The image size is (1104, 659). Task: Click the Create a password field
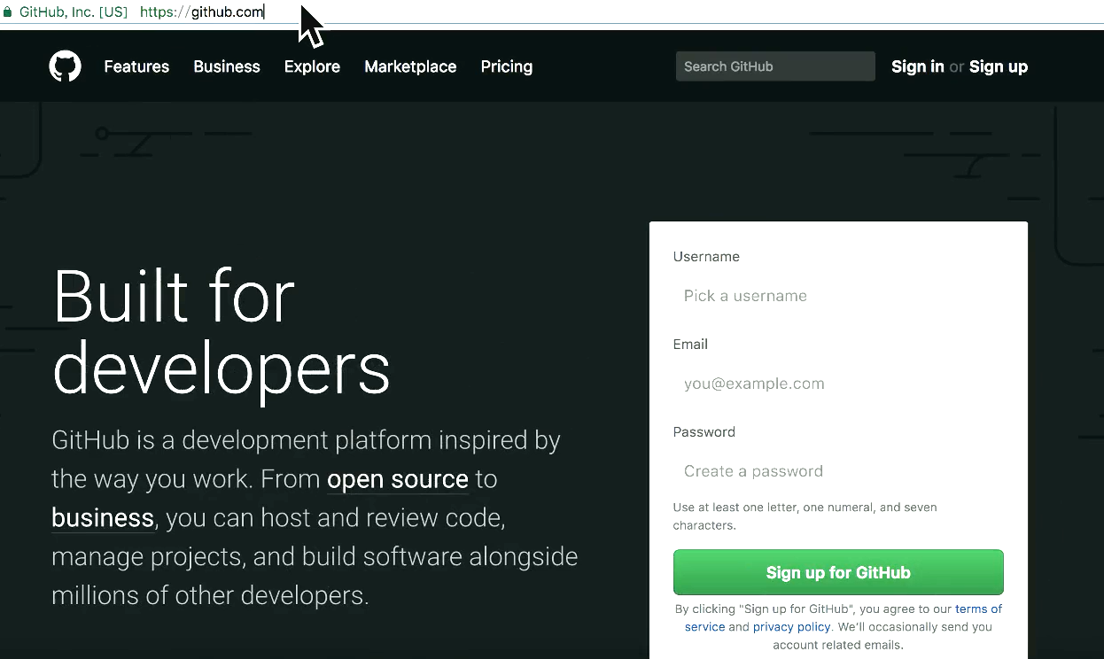(x=838, y=471)
